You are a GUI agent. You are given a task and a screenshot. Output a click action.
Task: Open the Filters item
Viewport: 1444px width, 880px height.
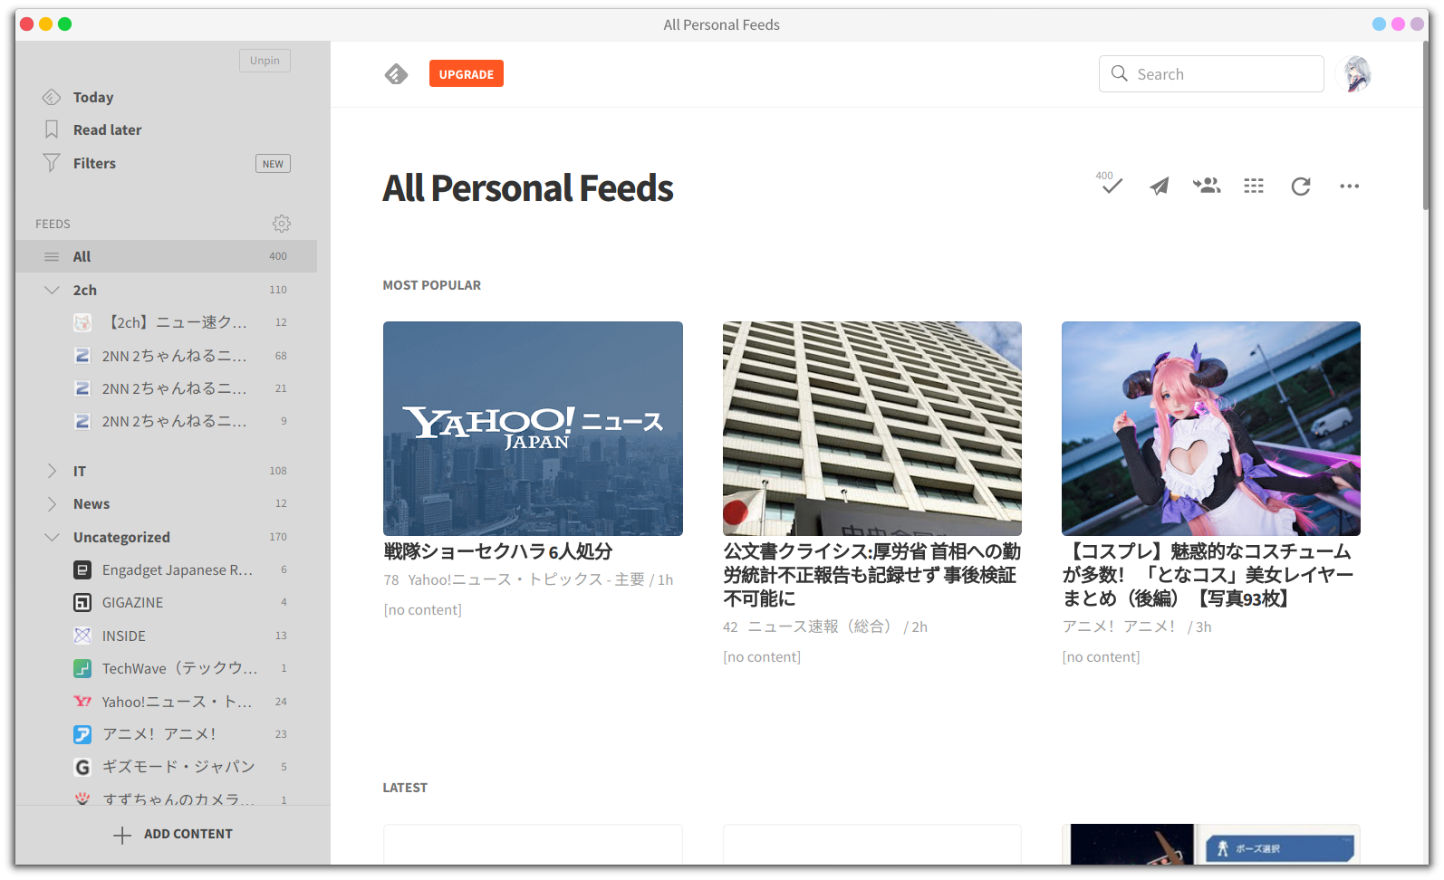click(95, 163)
